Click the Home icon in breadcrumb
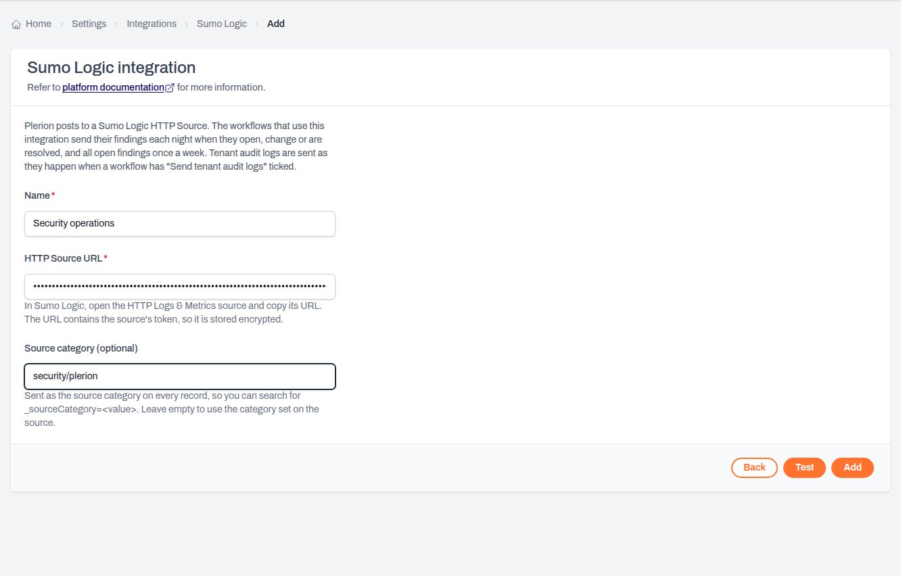901x576 pixels. click(x=17, y=24)
